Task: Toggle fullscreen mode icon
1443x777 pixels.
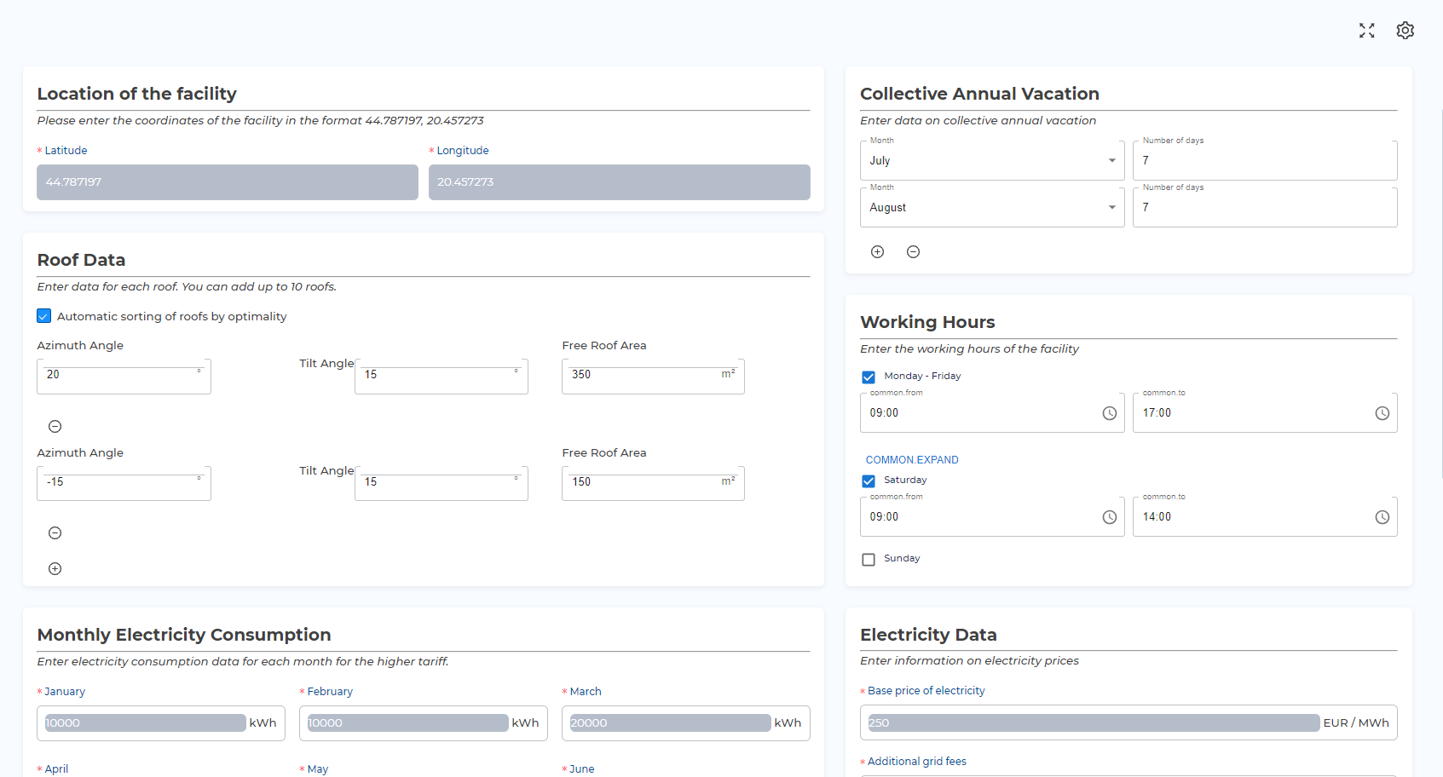Action: pyautogui.click(x=1367, y=31)
